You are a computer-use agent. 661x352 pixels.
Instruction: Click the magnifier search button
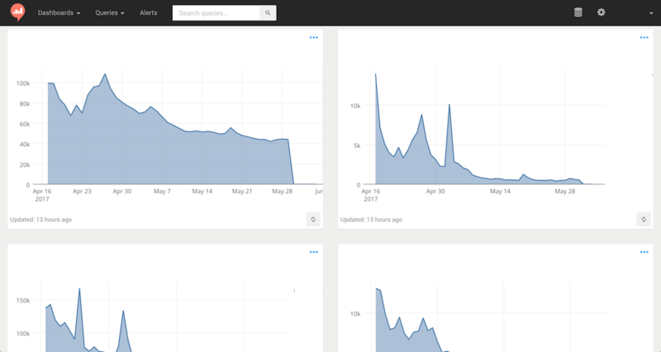click(268, 13)
